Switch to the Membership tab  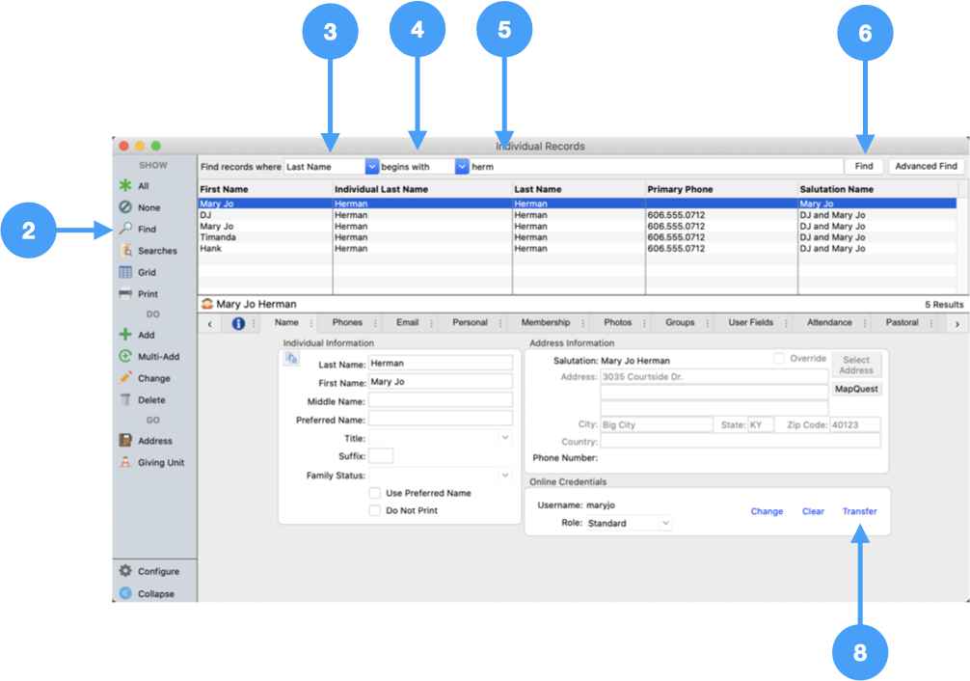pos(545,323)
